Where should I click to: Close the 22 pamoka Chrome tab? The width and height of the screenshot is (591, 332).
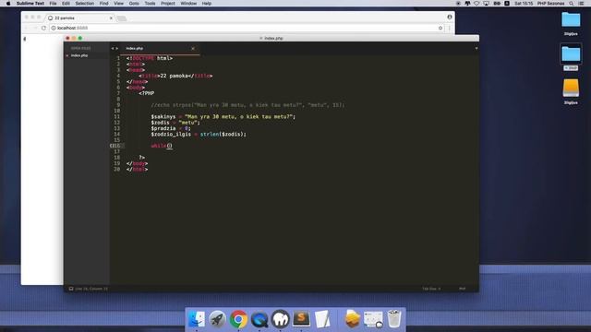(111, 18)
